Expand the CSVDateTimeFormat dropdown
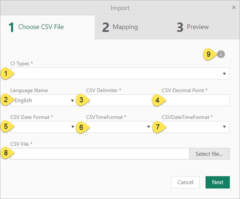The height and width of the screenshot is (199, 240). (x=224, y=127)
